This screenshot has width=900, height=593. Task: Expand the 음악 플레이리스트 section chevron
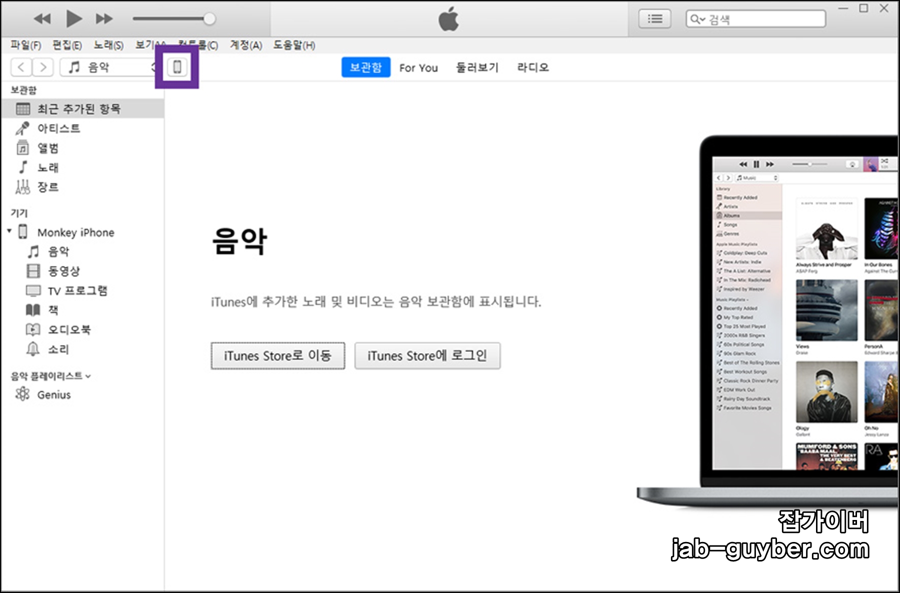pos(88,376)
